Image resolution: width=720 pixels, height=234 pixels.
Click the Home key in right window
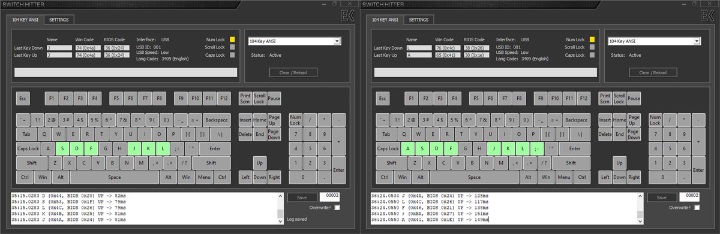619,120
